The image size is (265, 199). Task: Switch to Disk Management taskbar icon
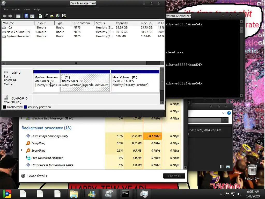pyautogui.click(x=109, y=194)
